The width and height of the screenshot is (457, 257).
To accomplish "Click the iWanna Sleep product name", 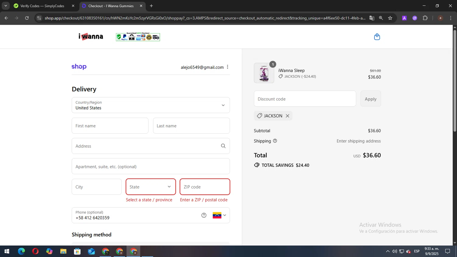I will coord(292,70).
